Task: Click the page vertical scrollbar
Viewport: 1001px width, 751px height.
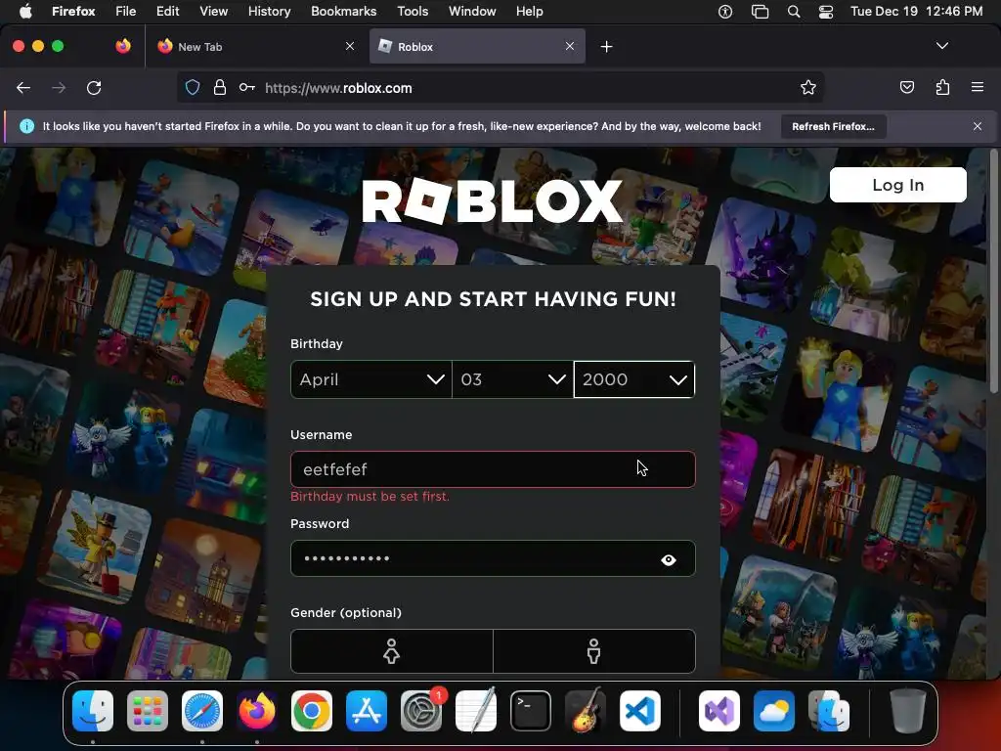Action: pos(994,272)
